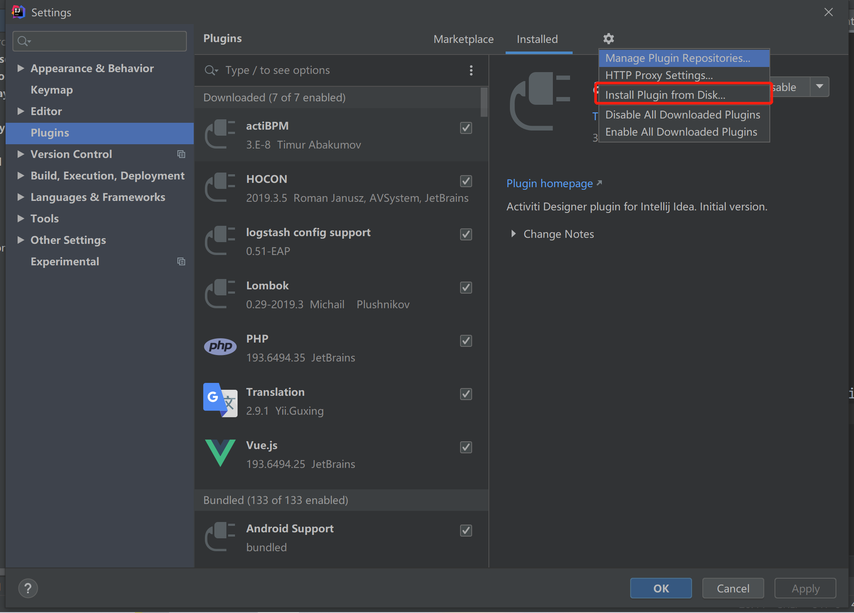Click the OK button
Image resolution: width=854 pixels, height=613 pixels.
click(661, 588)
